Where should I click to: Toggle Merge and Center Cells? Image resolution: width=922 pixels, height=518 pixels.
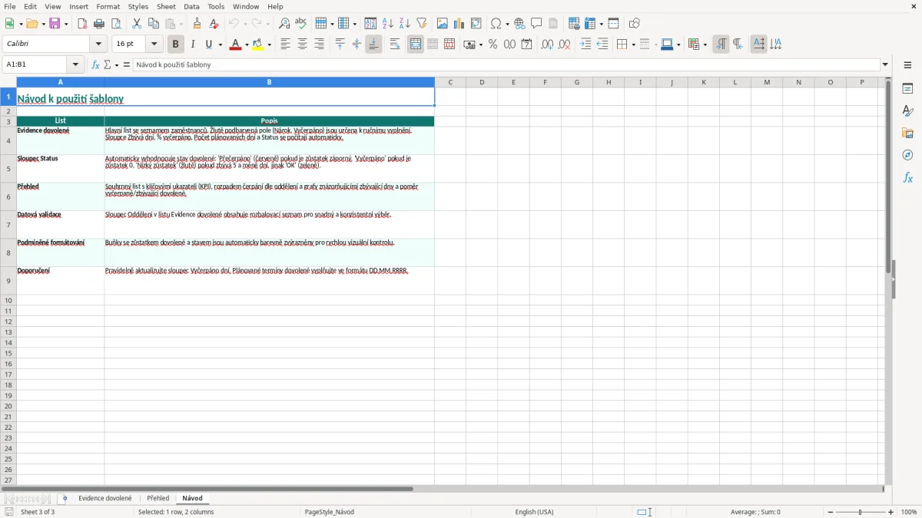(x=416, y=45)
